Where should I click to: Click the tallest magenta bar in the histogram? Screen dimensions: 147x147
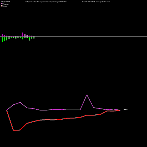point(23,35)
